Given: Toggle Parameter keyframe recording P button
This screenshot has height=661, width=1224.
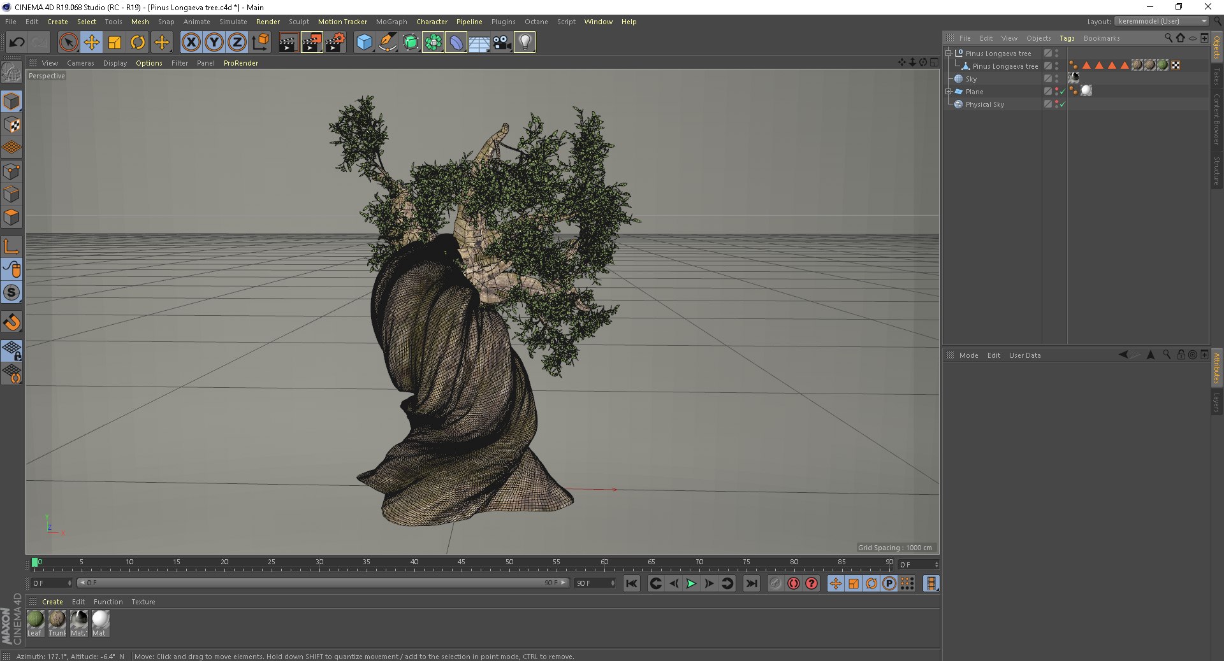Looking at the screenshot, I should 889,583.
